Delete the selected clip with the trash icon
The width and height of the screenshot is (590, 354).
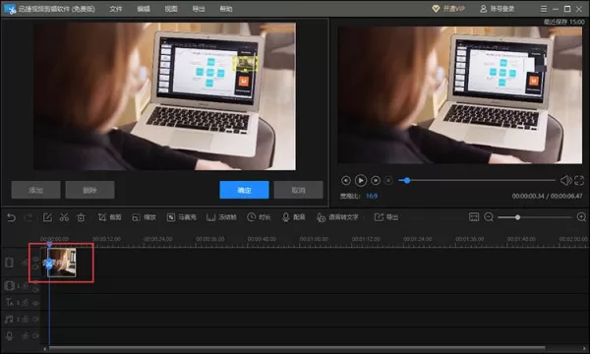pos(81,217)
